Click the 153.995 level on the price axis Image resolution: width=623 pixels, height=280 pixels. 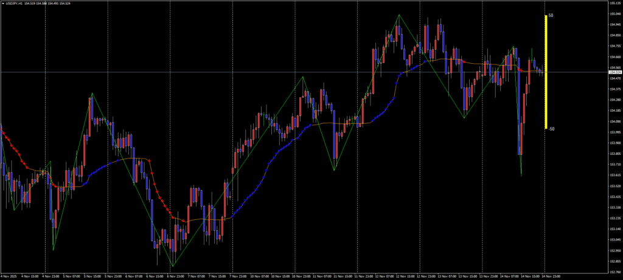pos(614,132)
